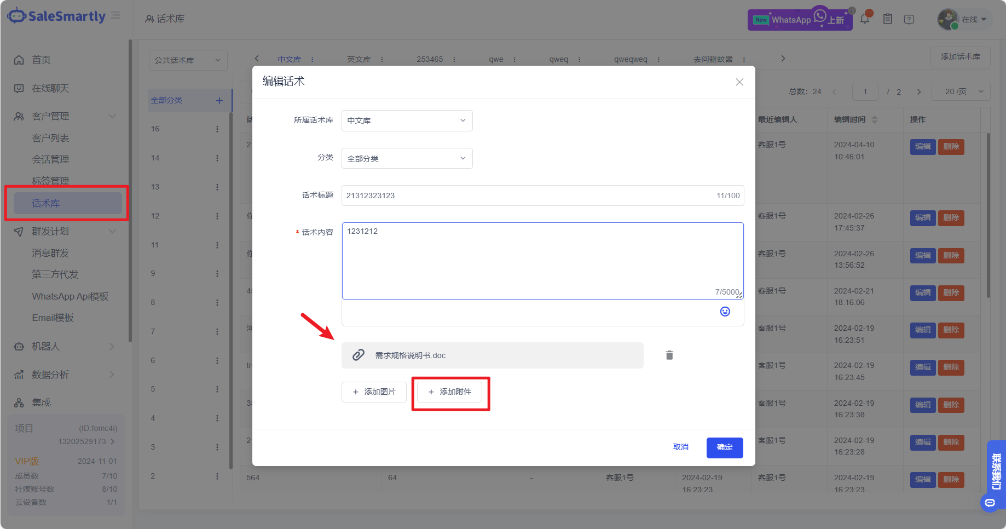Viewport: 1006px width, 529px height.
Task: Click into the 话术标题 input field
Action: [525, 196]
